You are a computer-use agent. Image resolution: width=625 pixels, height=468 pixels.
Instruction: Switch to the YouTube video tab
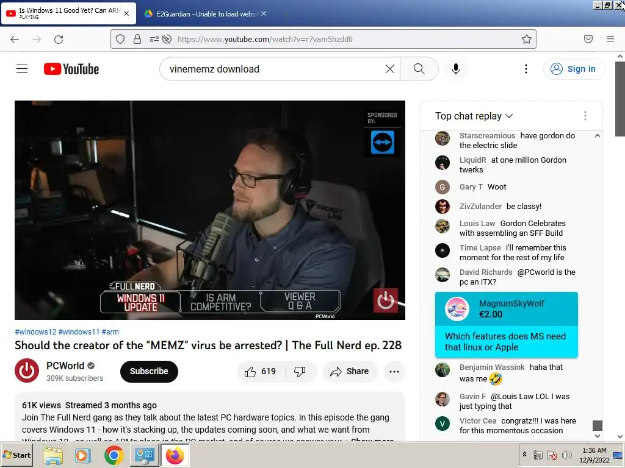(x=69, y=13)
